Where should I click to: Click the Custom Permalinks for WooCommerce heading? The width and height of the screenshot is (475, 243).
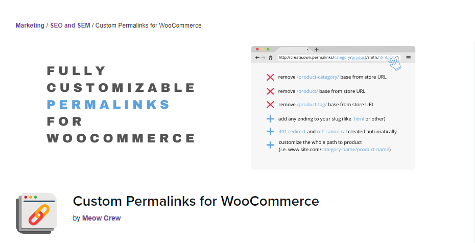pos(196,201)
